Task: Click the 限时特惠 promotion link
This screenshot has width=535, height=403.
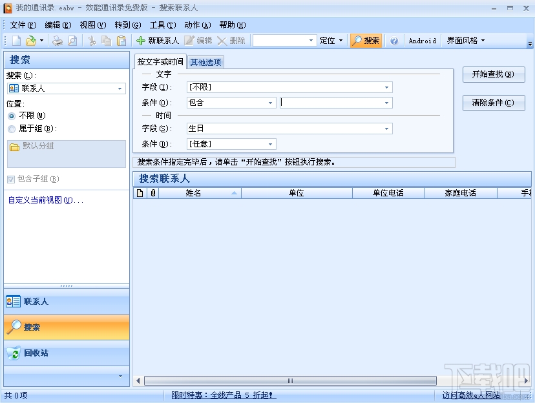Action: (224, 395)
